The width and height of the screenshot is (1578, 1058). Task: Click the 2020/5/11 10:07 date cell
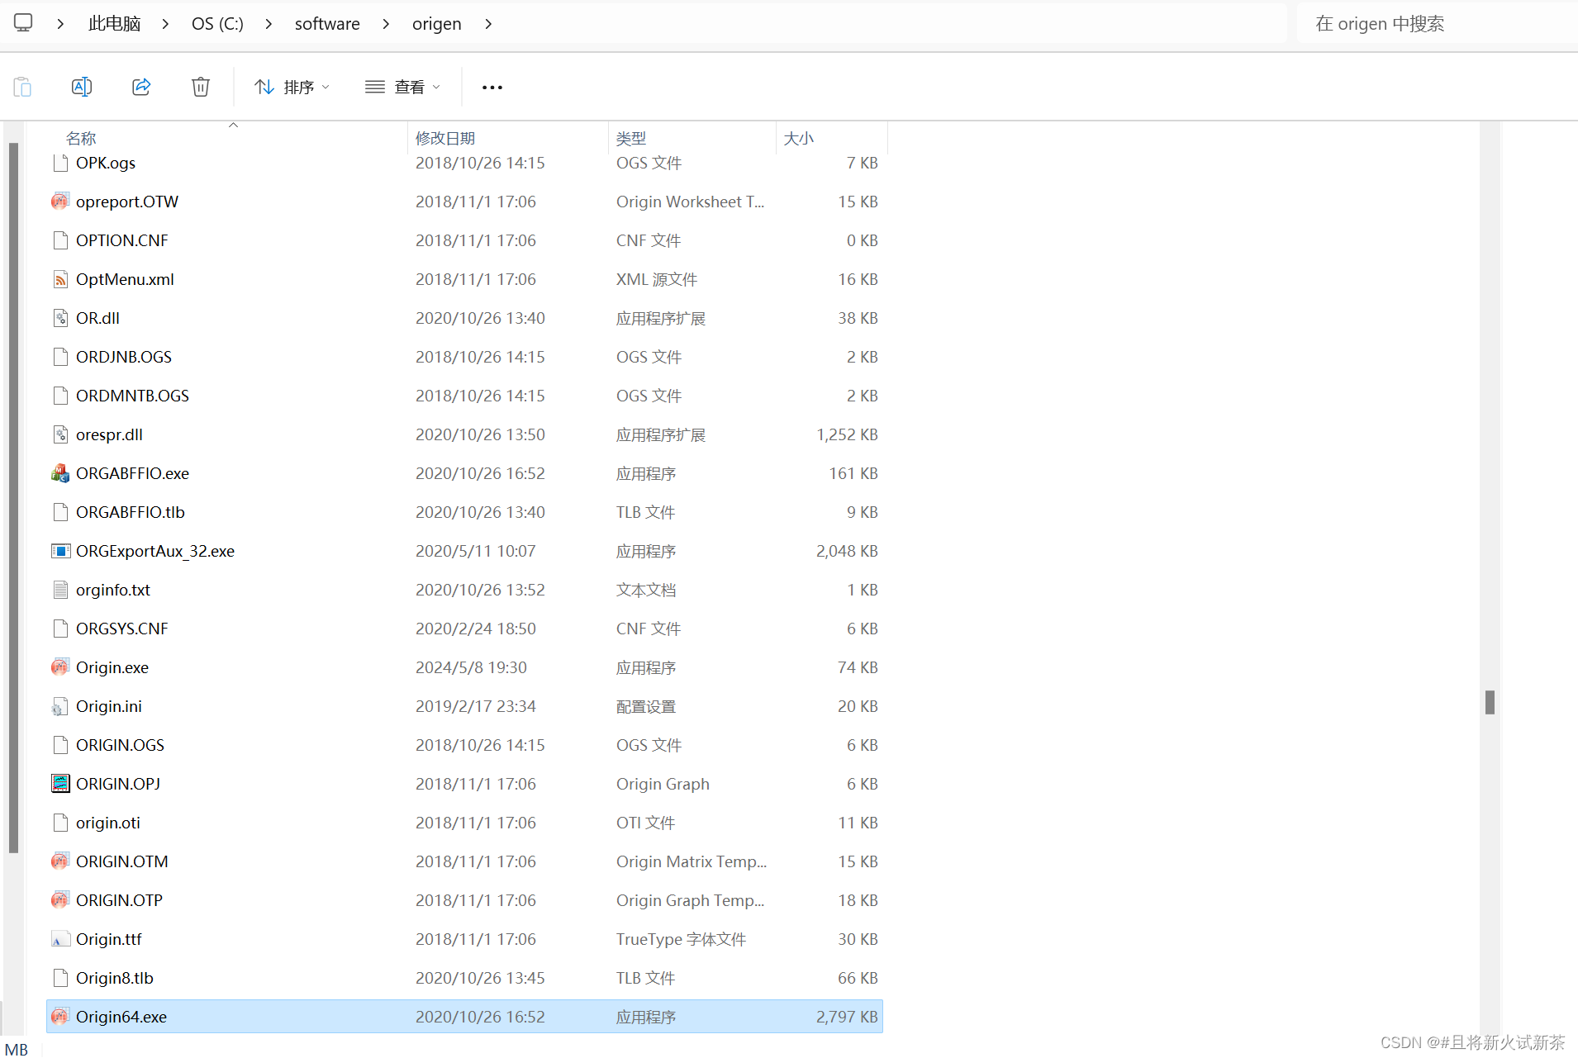click(x=476, y=551)
